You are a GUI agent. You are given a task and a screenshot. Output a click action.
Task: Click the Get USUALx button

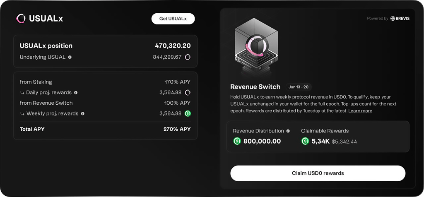pos(173,19)
